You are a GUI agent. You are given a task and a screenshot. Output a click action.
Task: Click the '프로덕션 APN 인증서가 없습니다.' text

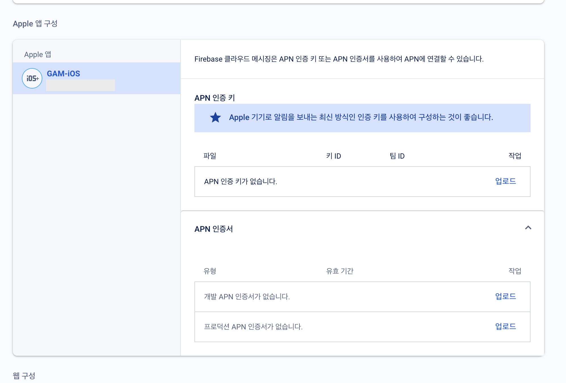pos(253,327)
